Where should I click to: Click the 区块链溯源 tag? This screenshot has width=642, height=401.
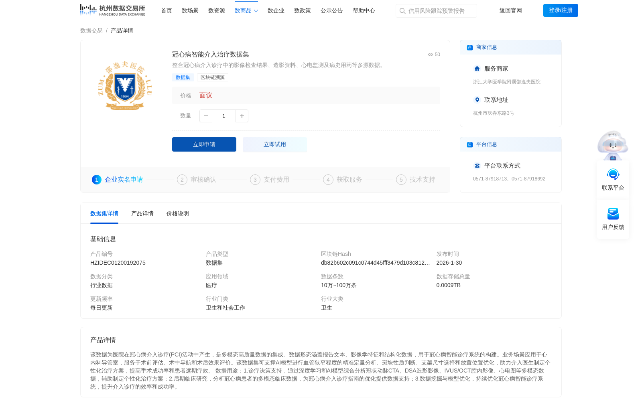point(213,77)
